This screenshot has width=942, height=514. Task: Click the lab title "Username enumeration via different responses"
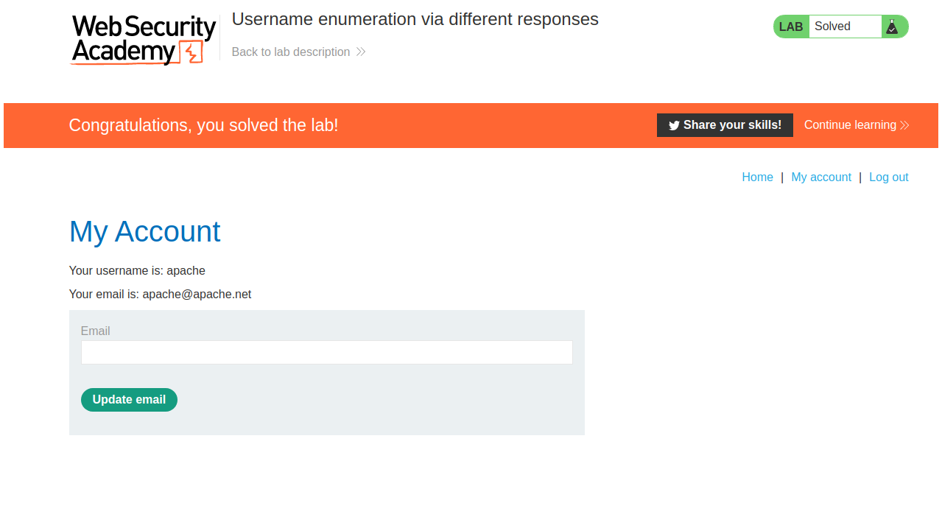(415, 20)
